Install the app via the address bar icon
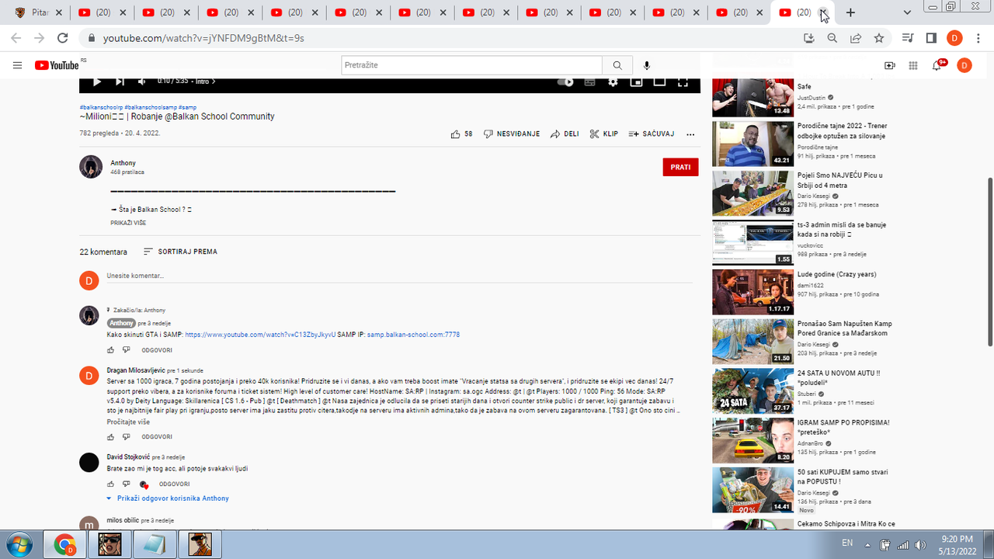Screen dimensions: 994x559 (x=809, y=38)
